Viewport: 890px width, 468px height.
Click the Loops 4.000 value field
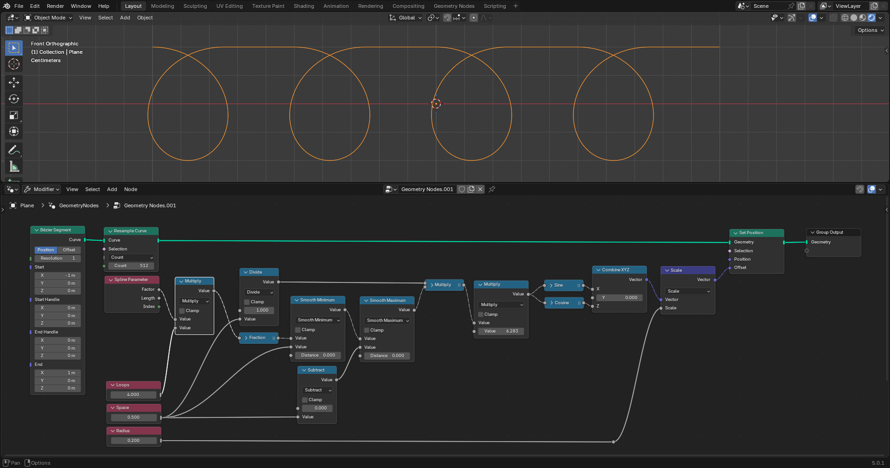(133, 395)
